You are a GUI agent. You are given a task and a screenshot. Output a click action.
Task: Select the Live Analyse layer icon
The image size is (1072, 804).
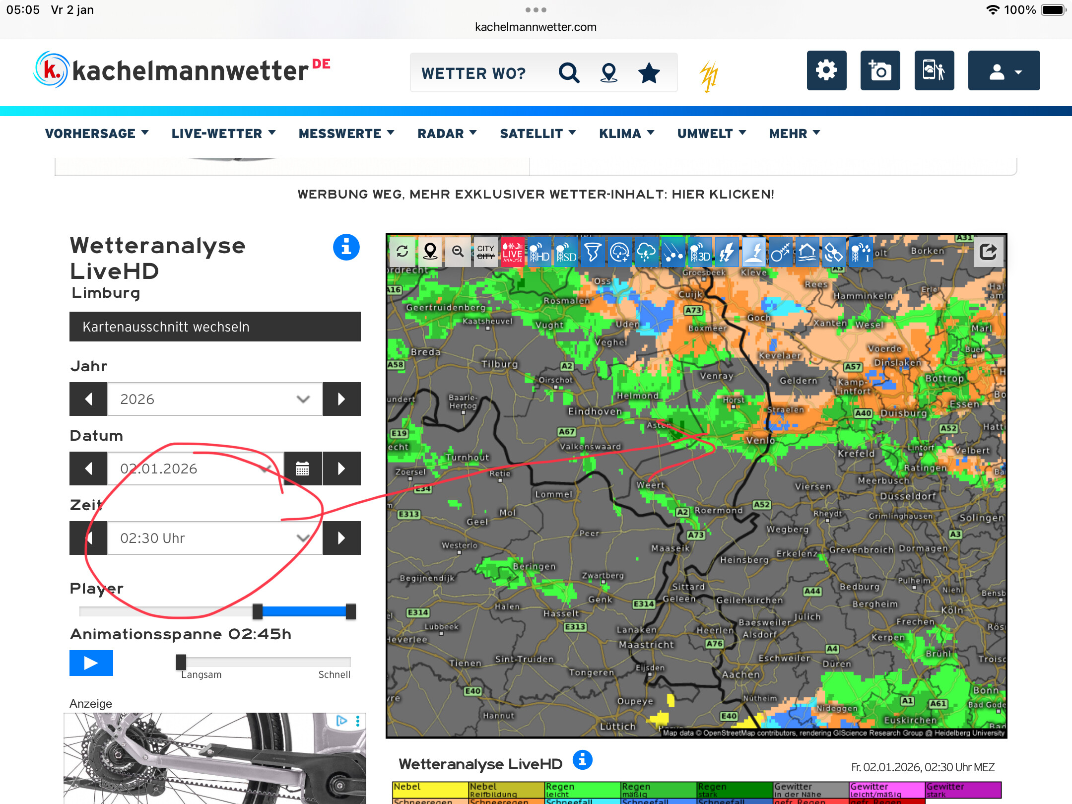(x=513, y=252)
